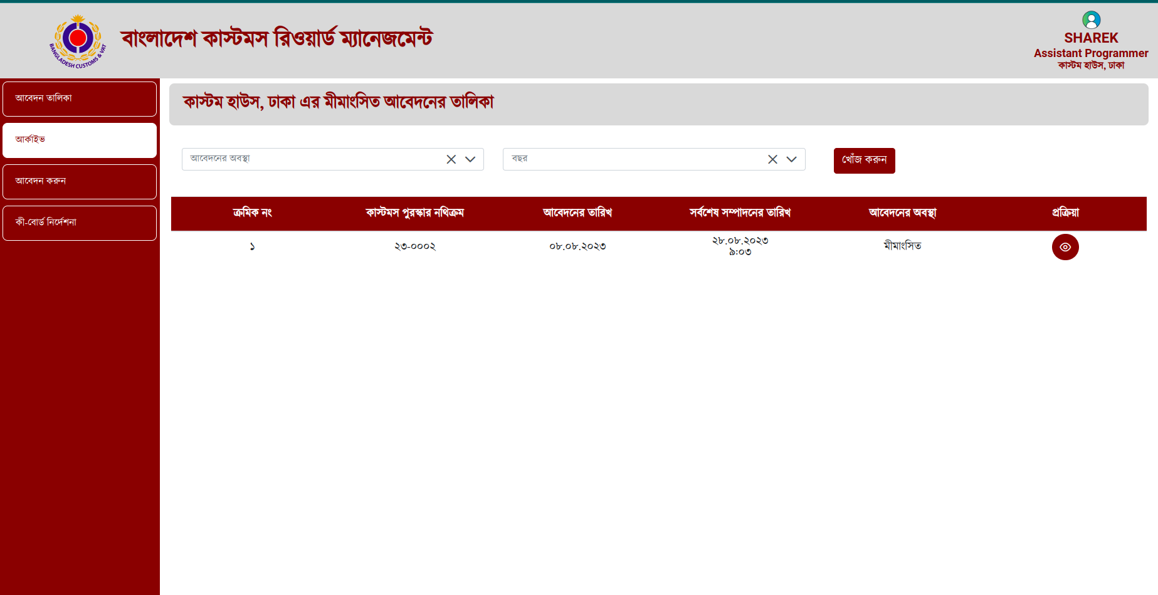
Task: Click the খোঁজ করুন search button
Action: tap(864, 161)
